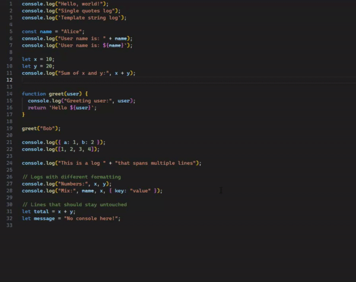Click the total variable on line 31
The height and width of the screenshot is (282, 356).
pyautogui.click(x=42, y=211)
